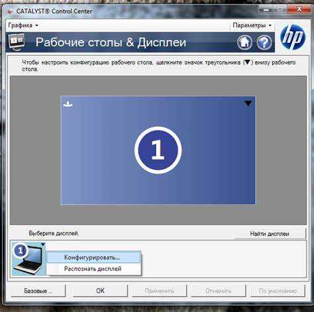
Task: Click the desktops and displays monitor icon
Action: point(17,42)
